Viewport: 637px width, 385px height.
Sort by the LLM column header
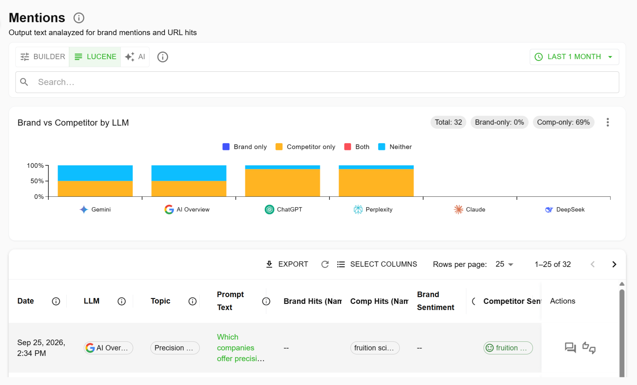point(91,301)
